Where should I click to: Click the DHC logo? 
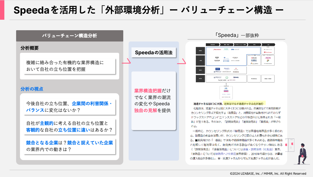217,69
